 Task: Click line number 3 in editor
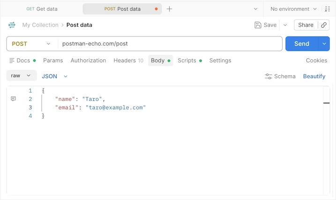(x=30, y=107)
